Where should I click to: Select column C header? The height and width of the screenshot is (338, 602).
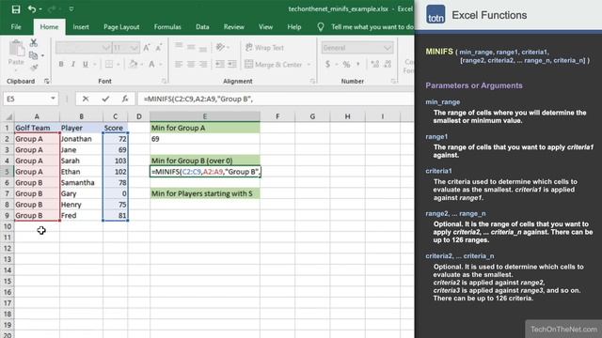115,116
